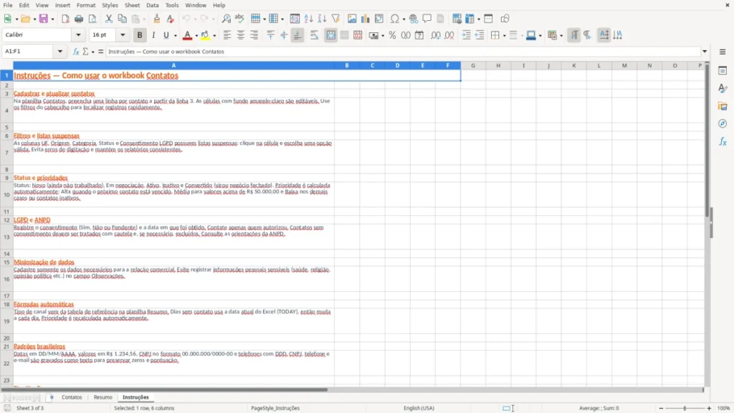Insert an image

pos(352,19)
